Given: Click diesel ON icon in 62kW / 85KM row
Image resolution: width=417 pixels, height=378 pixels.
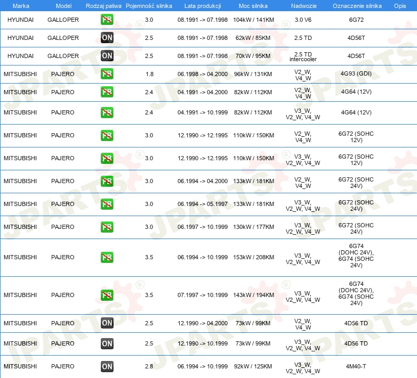Looking at the screenshot, I should pos(107,38).
